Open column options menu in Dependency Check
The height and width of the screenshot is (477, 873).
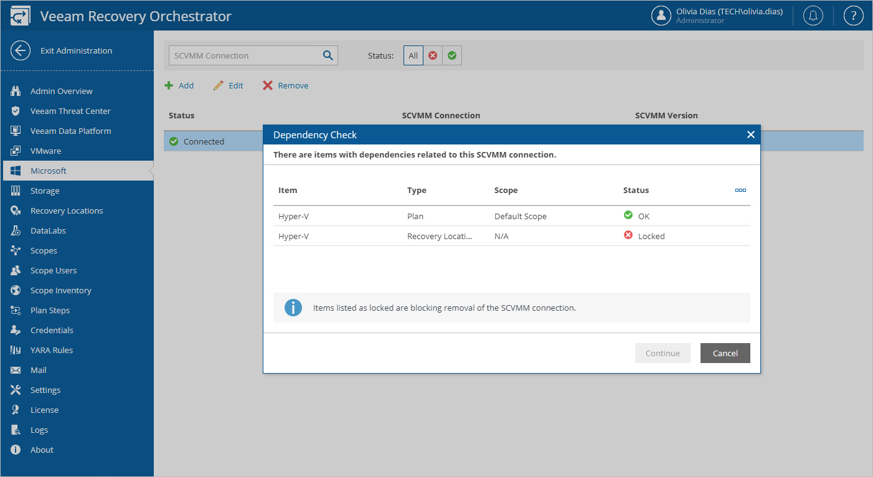(x=740, y=190)
